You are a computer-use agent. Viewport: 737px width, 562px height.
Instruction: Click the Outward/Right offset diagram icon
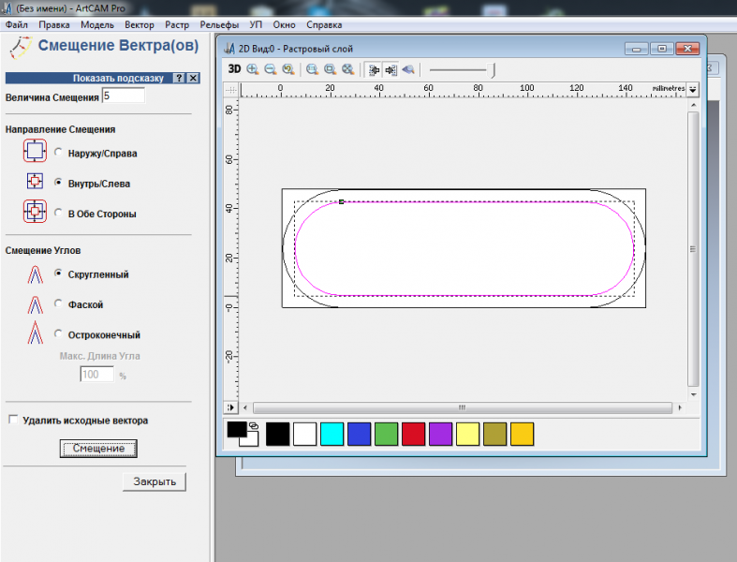point(35,151)
